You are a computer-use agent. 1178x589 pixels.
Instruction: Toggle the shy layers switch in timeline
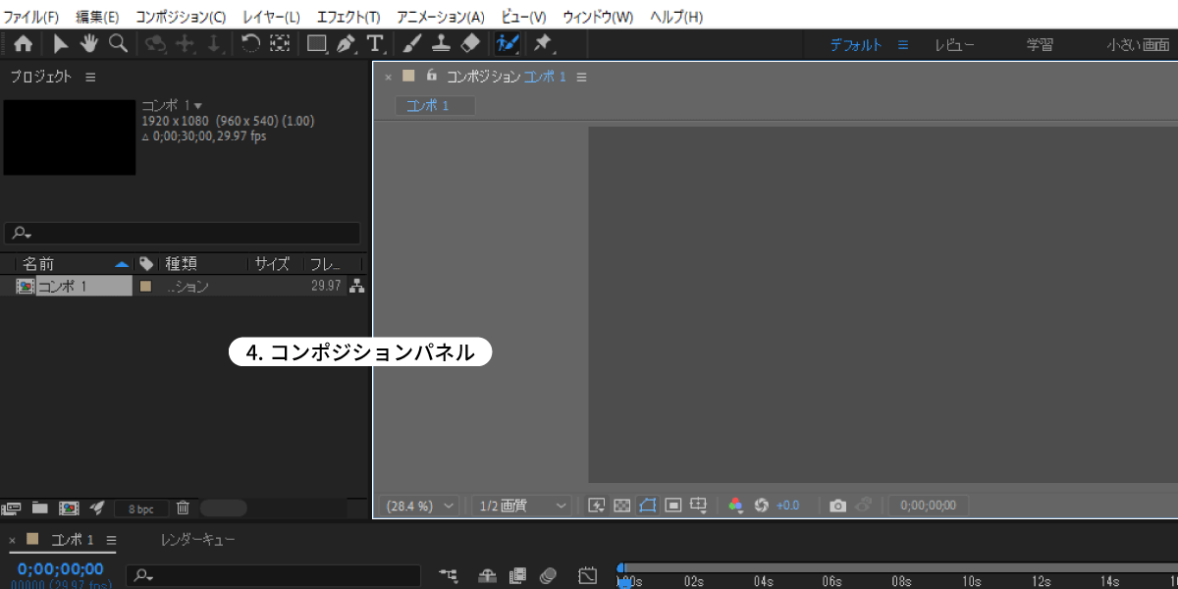click(488, 575)
